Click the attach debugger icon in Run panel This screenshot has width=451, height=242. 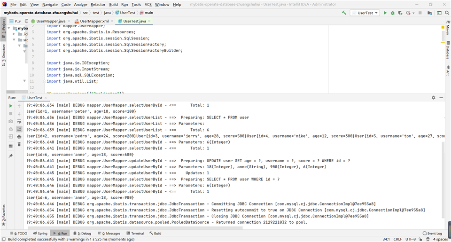pos(11,129)
